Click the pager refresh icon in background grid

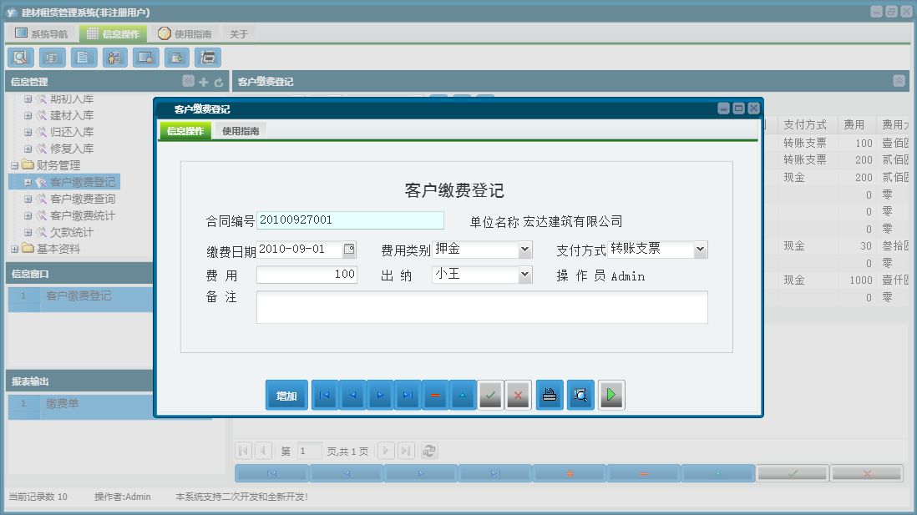click(x=429, y=451)
